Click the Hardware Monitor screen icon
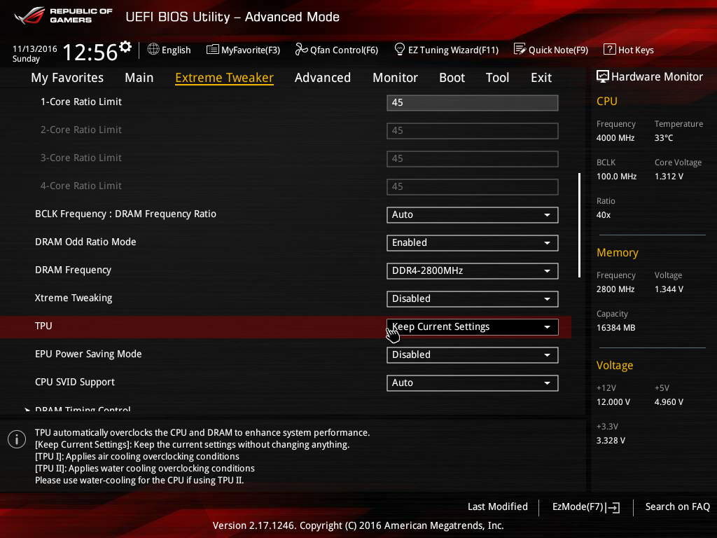This screenshot has height=538, width=717. click(x=603, y=76)
